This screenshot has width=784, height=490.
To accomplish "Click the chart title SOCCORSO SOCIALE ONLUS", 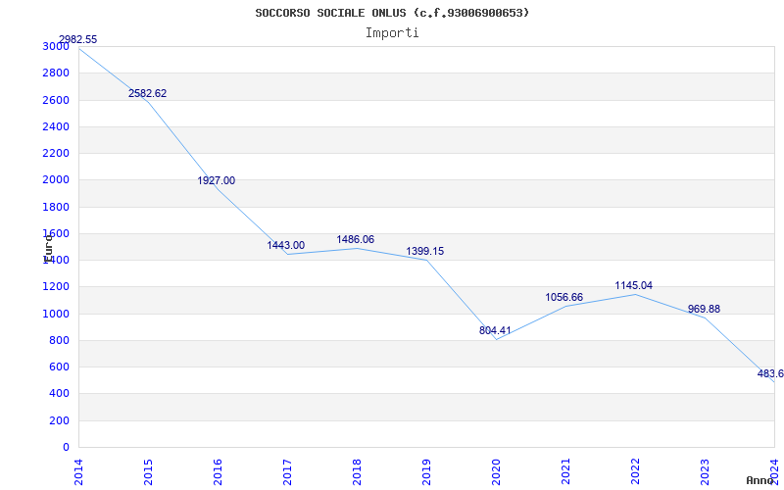I will click(x=392, y=13).
